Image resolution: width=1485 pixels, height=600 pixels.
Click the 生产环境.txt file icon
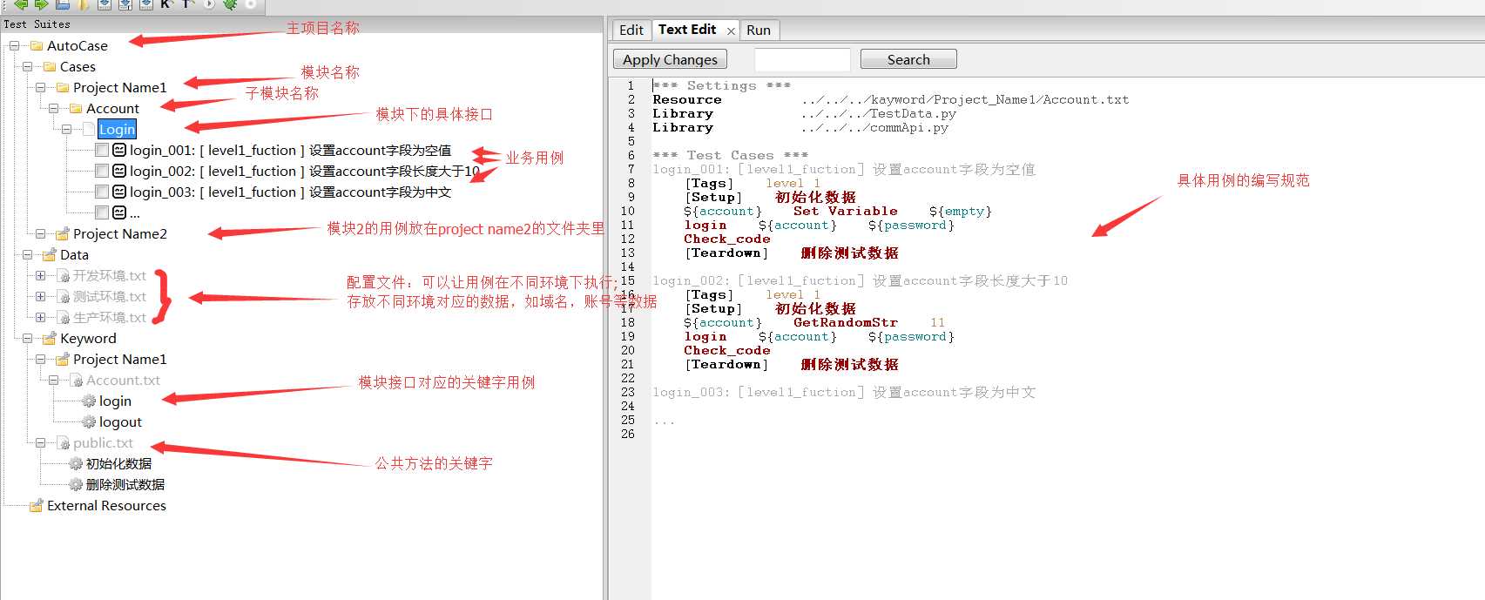tap(63, 317)
